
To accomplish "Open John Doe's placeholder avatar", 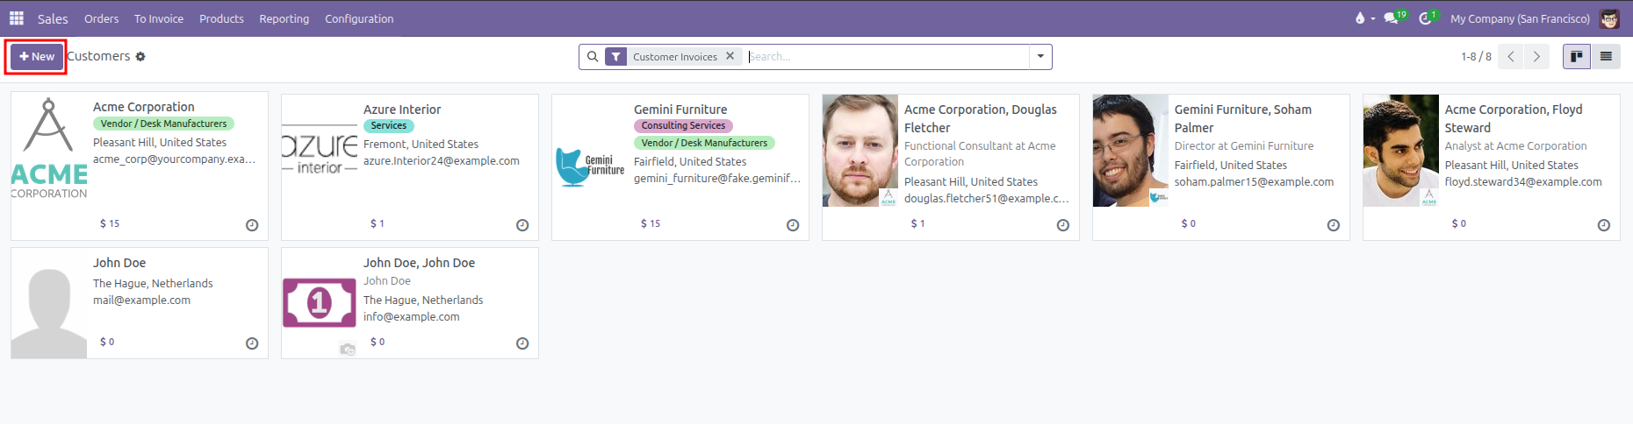I will click(49, 303).
